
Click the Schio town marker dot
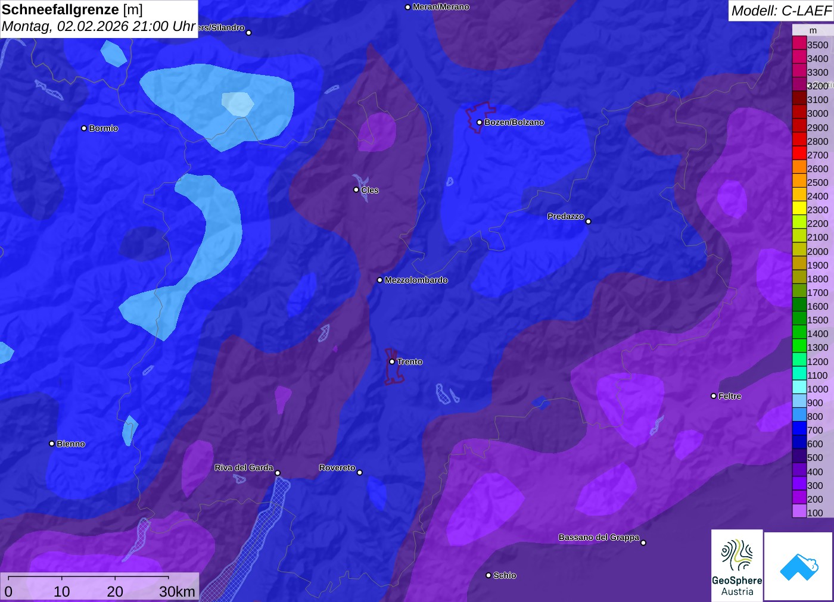pyautogui.click(x=488, y=575)
